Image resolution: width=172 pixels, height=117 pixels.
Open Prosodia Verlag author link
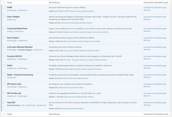79,60
